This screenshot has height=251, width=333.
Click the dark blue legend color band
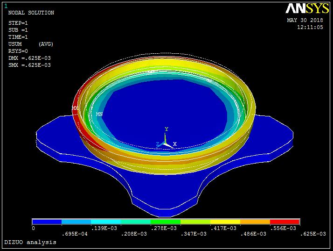(x=47, y=222)
